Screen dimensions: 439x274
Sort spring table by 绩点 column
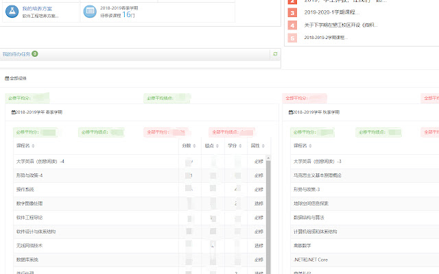[x=212, y=146]
